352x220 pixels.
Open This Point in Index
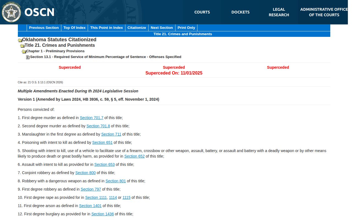[x=106, y=28]
